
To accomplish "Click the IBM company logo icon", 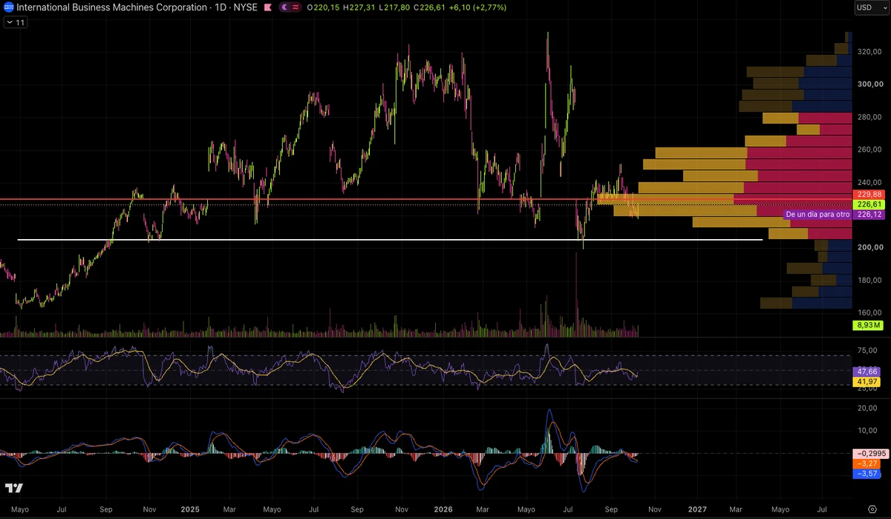I will [x=7, y=7].
